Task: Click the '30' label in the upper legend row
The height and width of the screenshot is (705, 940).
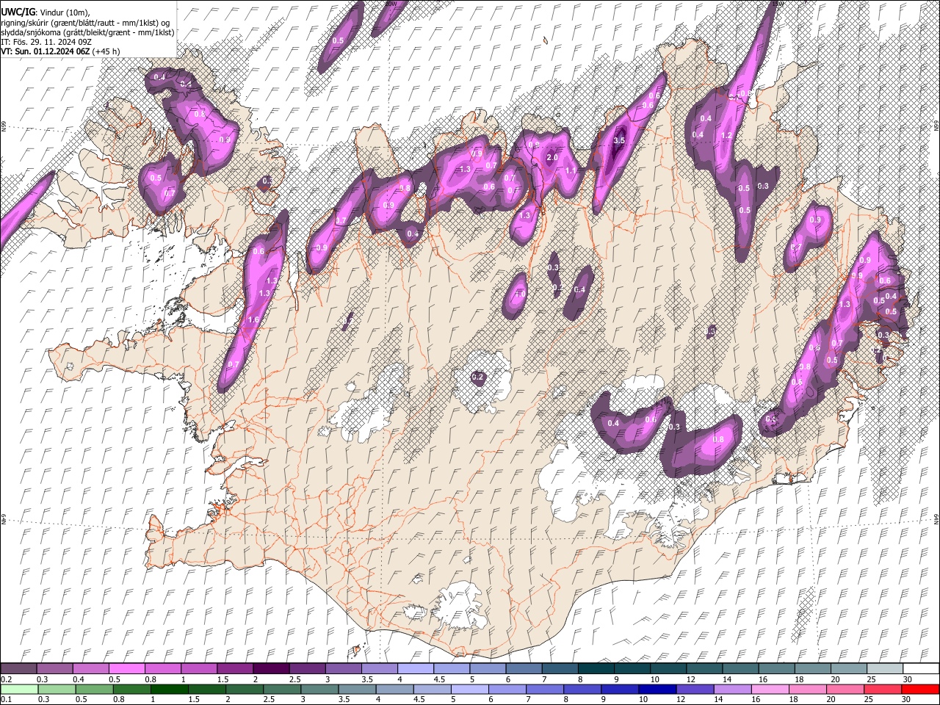Action: click(x=907, y=679)
